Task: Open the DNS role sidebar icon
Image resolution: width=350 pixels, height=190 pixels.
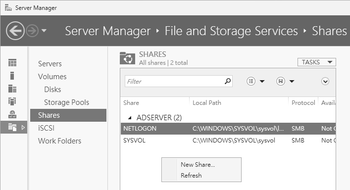Action: [x=12, y=114]
